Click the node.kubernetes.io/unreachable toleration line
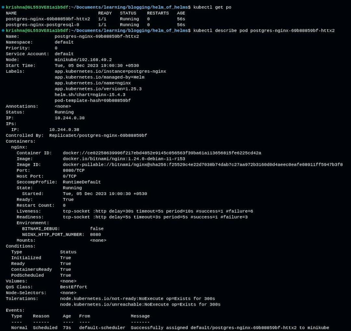Screen dimensions: 351x331 coord(140,305)
